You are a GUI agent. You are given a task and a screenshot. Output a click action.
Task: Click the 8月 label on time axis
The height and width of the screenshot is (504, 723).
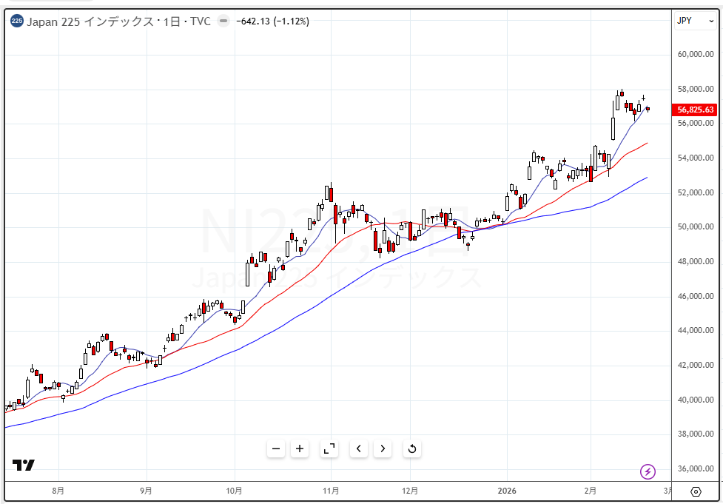click(x=58, y=491)
